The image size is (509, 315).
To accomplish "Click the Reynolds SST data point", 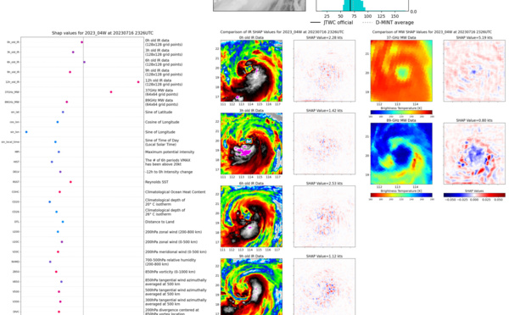I will tap(70, 182).
